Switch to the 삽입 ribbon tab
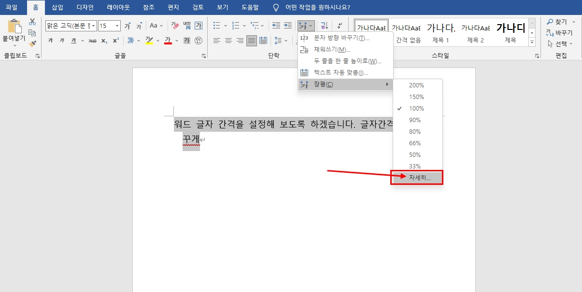Image resolution: width=582 pixels, height=292 pixels. 57,7
